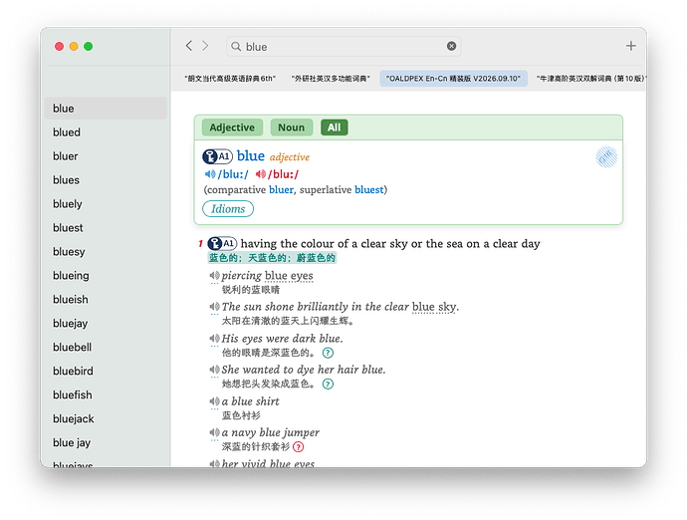Select bluest in the word list
This screenshot has width=687, height=520.
(x=106, y=227)
